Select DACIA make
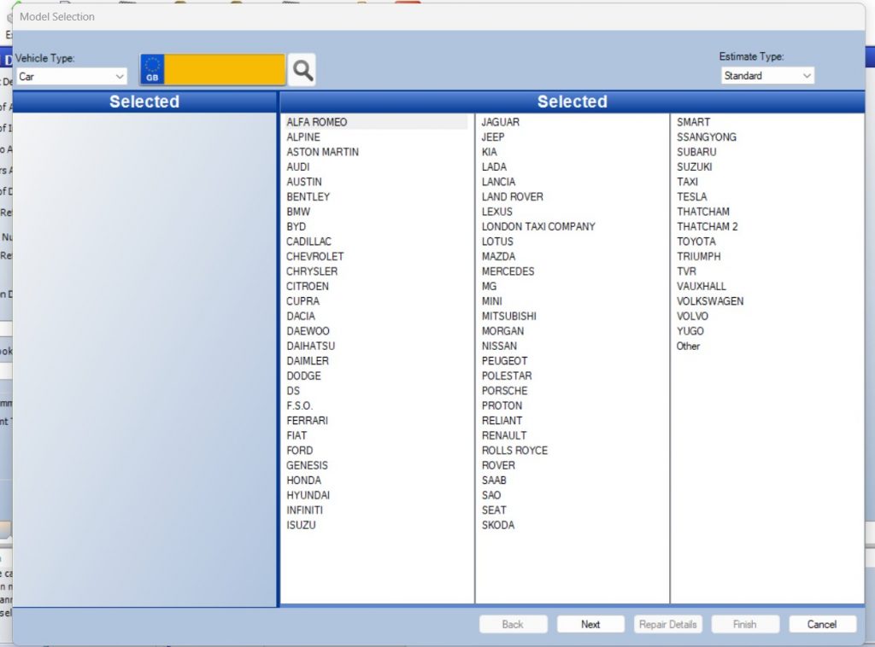Image resolution: width=875 pixels, height=647 pixels. tap(301, 316)
